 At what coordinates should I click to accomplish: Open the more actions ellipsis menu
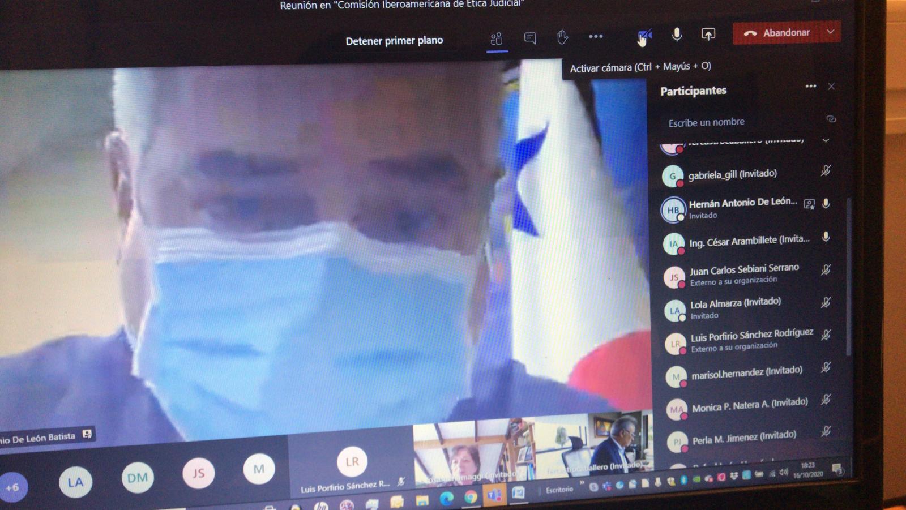coord(596,36)
